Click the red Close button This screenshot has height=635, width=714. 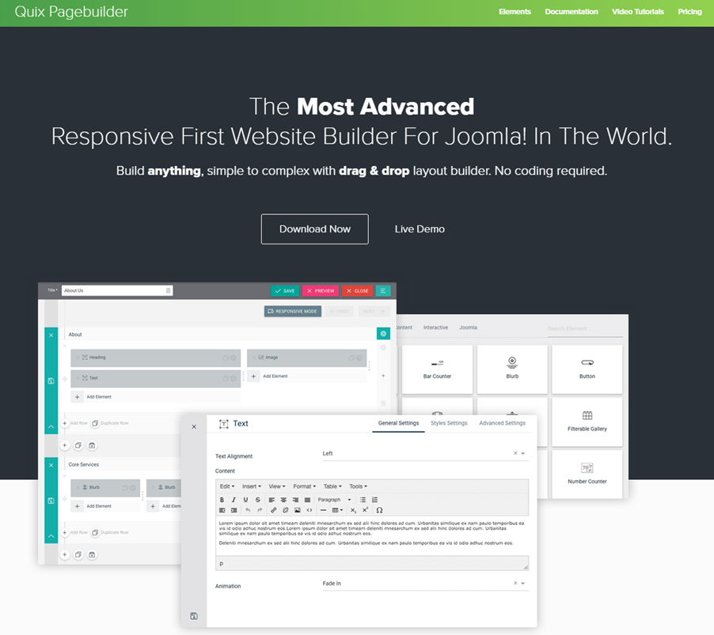[x=358, y=291]
